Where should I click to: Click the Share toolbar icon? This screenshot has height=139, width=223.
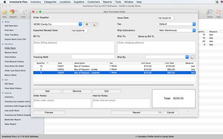tap(209, 12)
